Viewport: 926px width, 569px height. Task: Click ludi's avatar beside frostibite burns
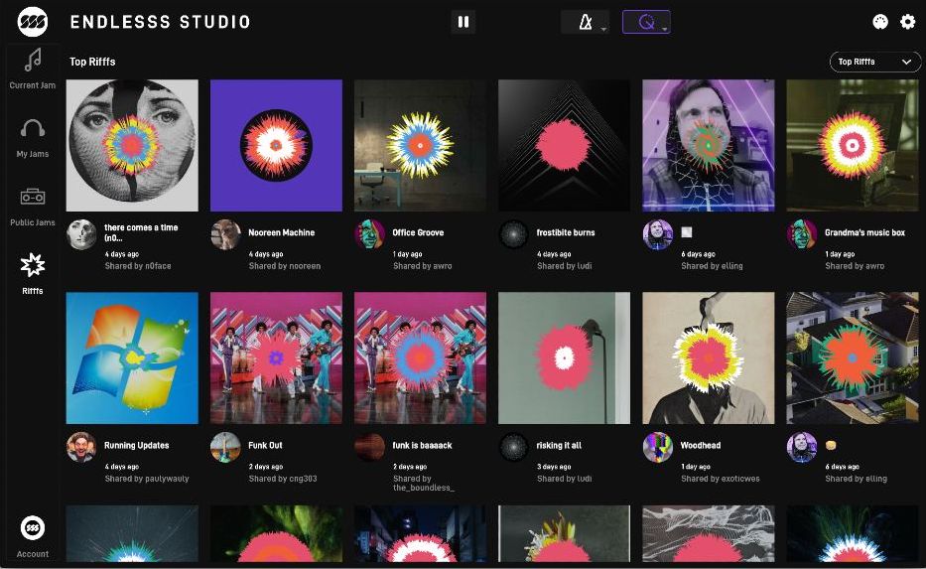pyautogui.click(x=514, y=234)
